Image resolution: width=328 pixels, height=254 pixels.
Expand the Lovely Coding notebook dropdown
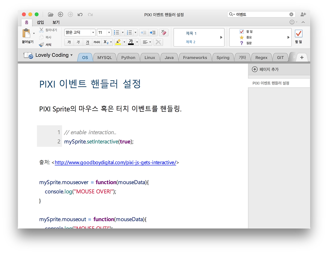(x=72, y=55)
